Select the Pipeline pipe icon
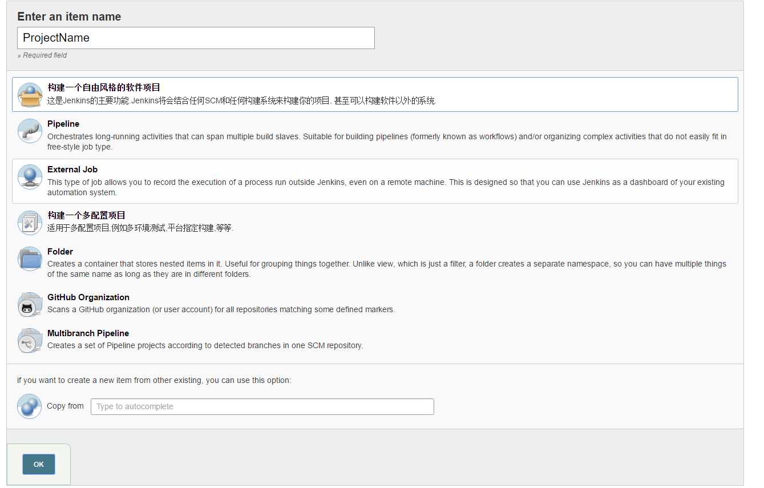The image size is (764, 488). click(x=30, y=131)
